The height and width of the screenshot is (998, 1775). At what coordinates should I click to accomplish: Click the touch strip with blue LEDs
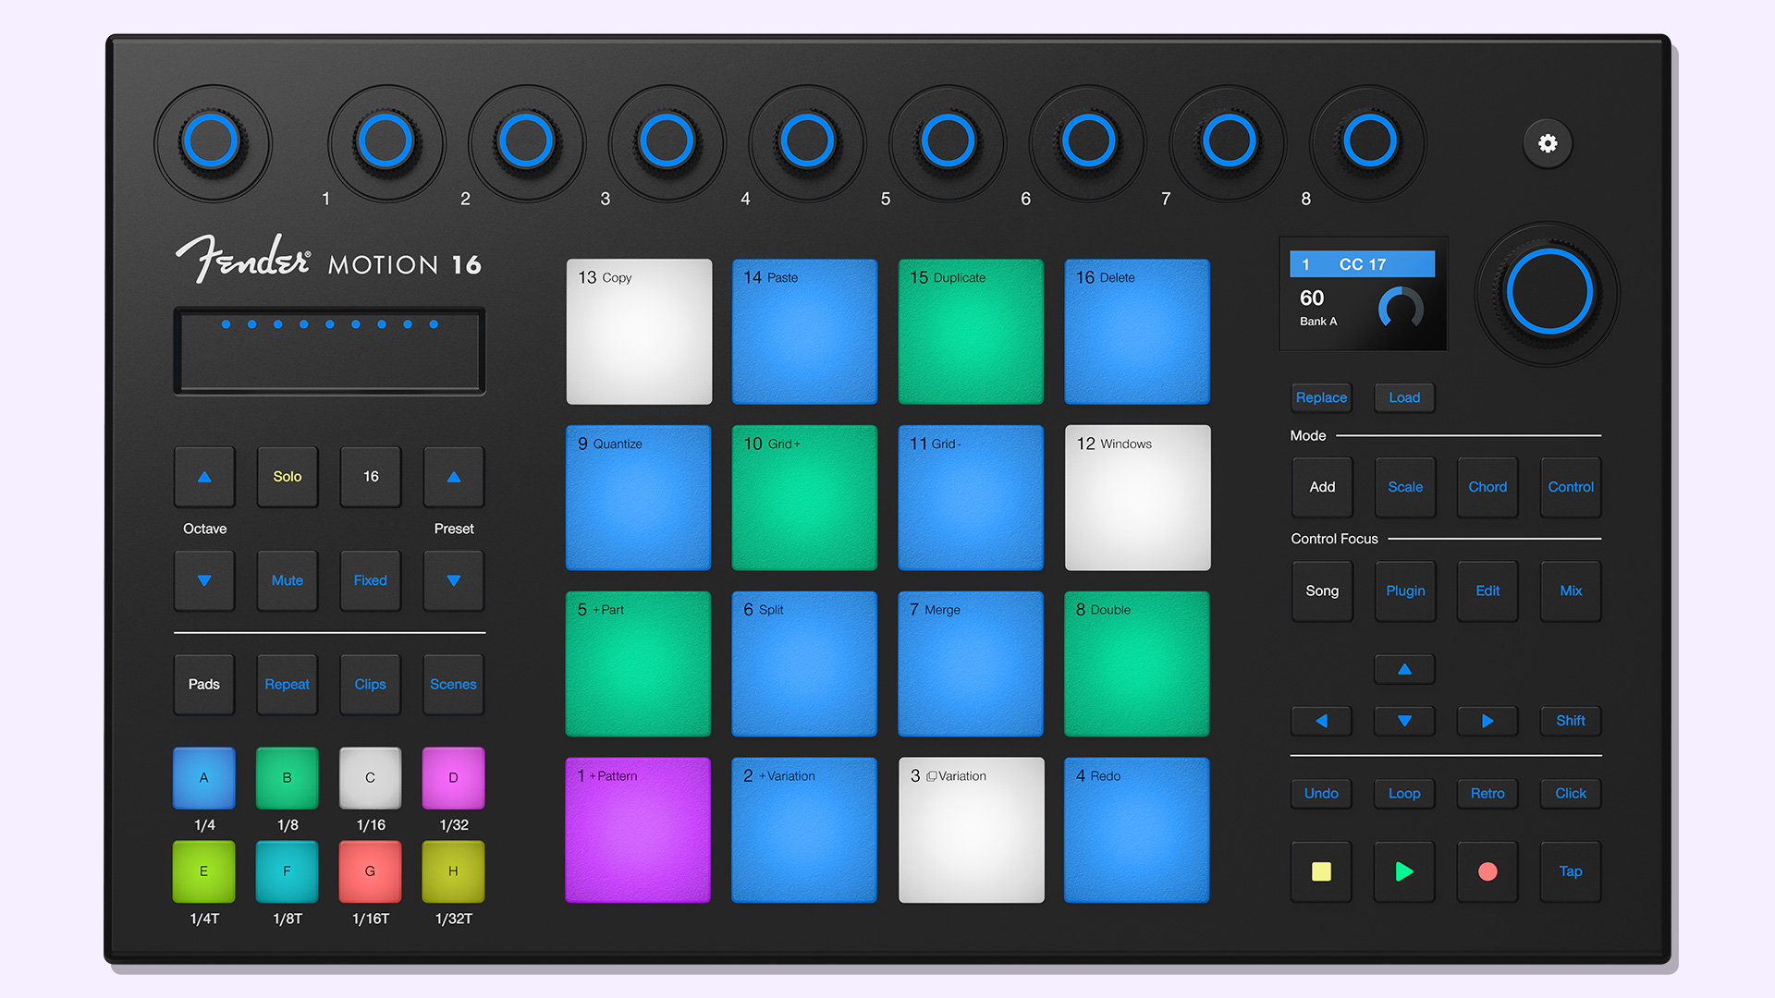click(x=330, y=351)
